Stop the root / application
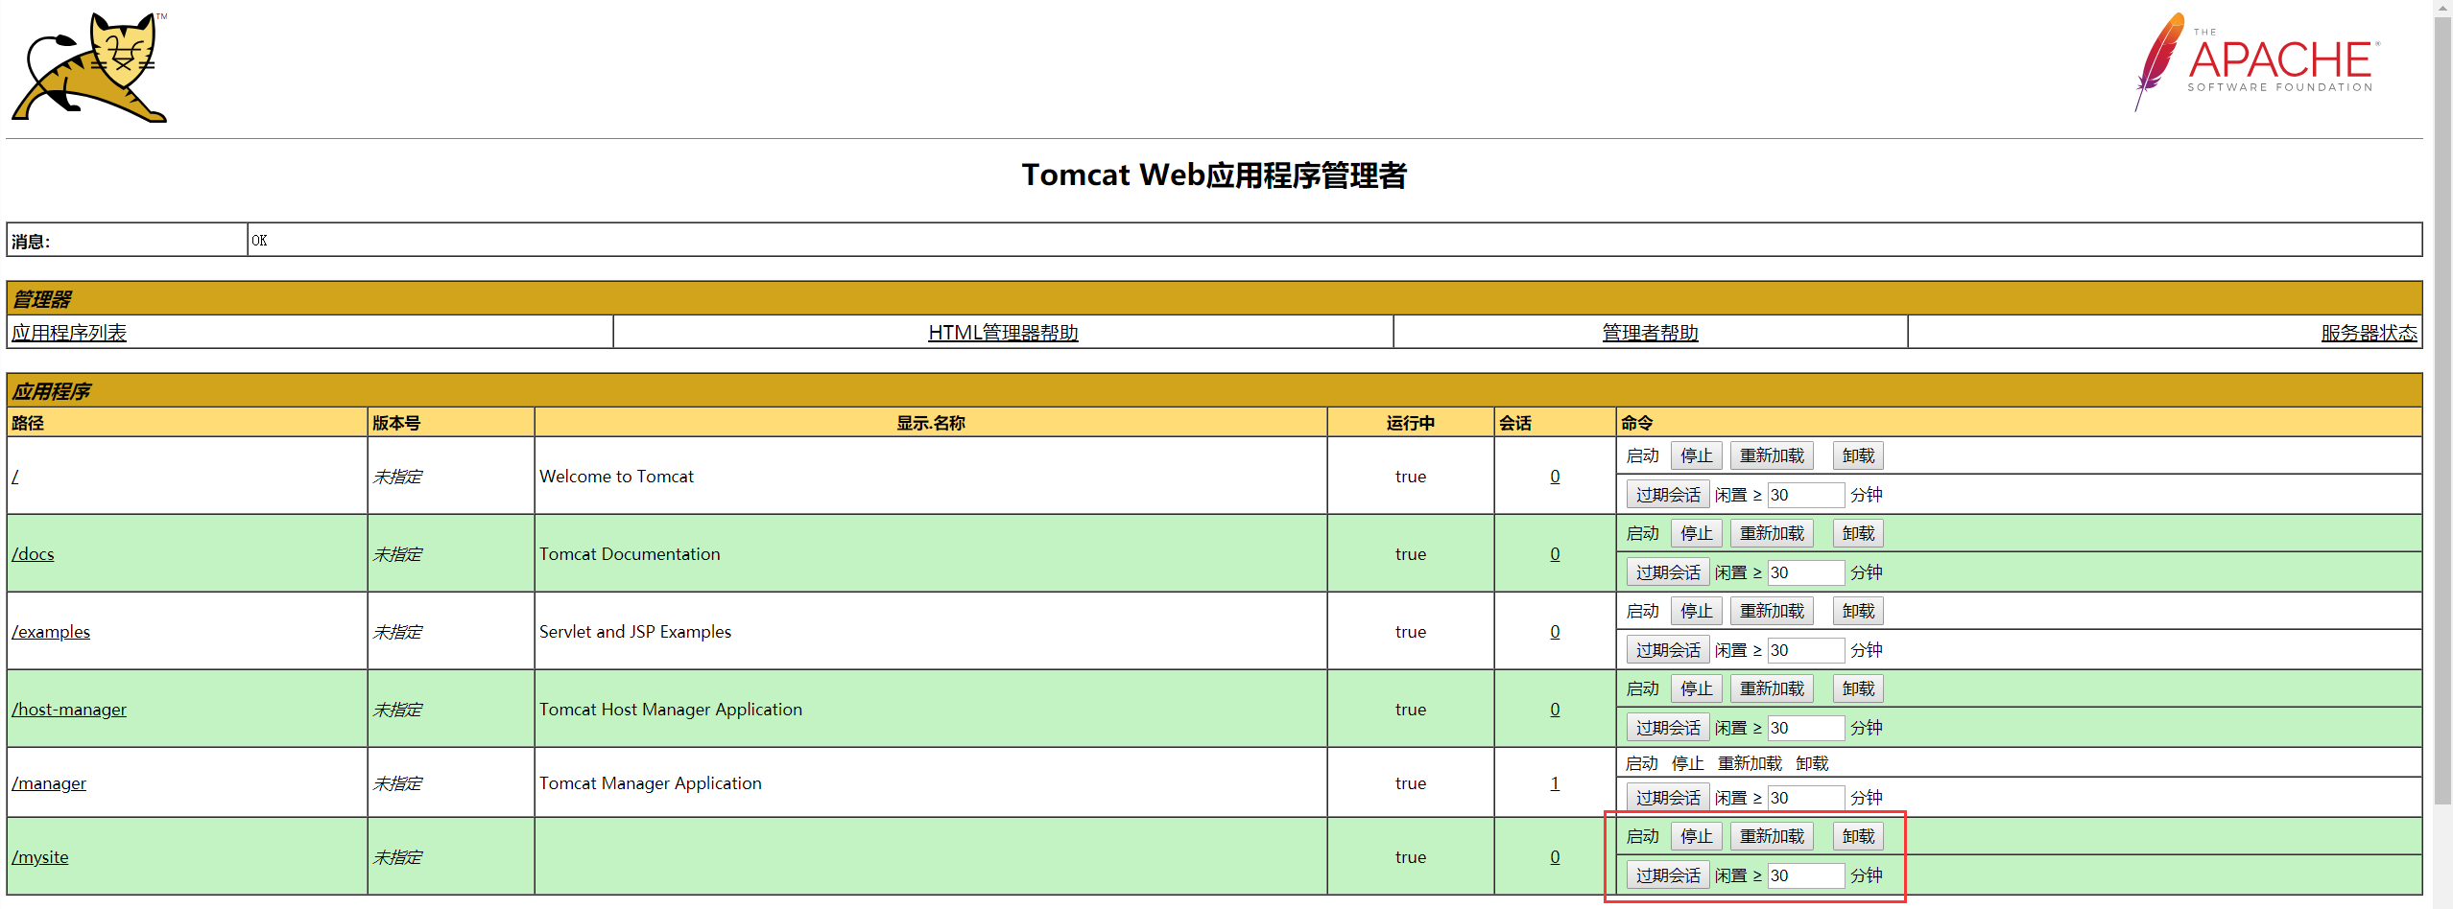2453x909 pixels. tap(1696, 455)
